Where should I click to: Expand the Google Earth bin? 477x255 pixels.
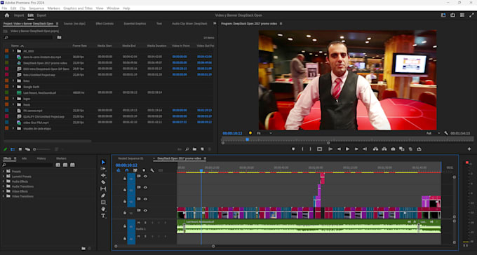click(13, 87)
